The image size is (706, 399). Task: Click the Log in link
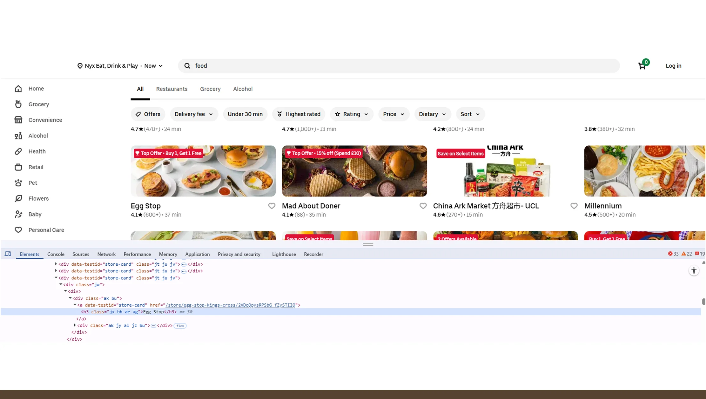[x=673, y=66]
